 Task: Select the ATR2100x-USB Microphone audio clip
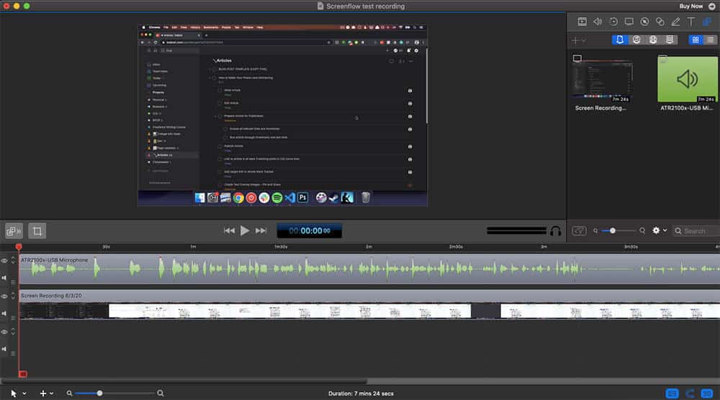(x=369, y=269)
